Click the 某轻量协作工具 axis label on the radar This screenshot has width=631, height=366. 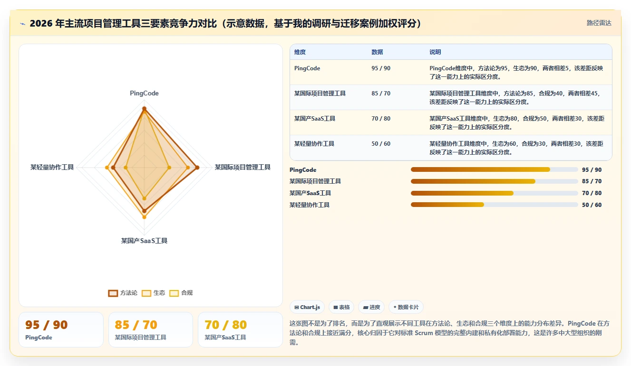click(52, 167)
